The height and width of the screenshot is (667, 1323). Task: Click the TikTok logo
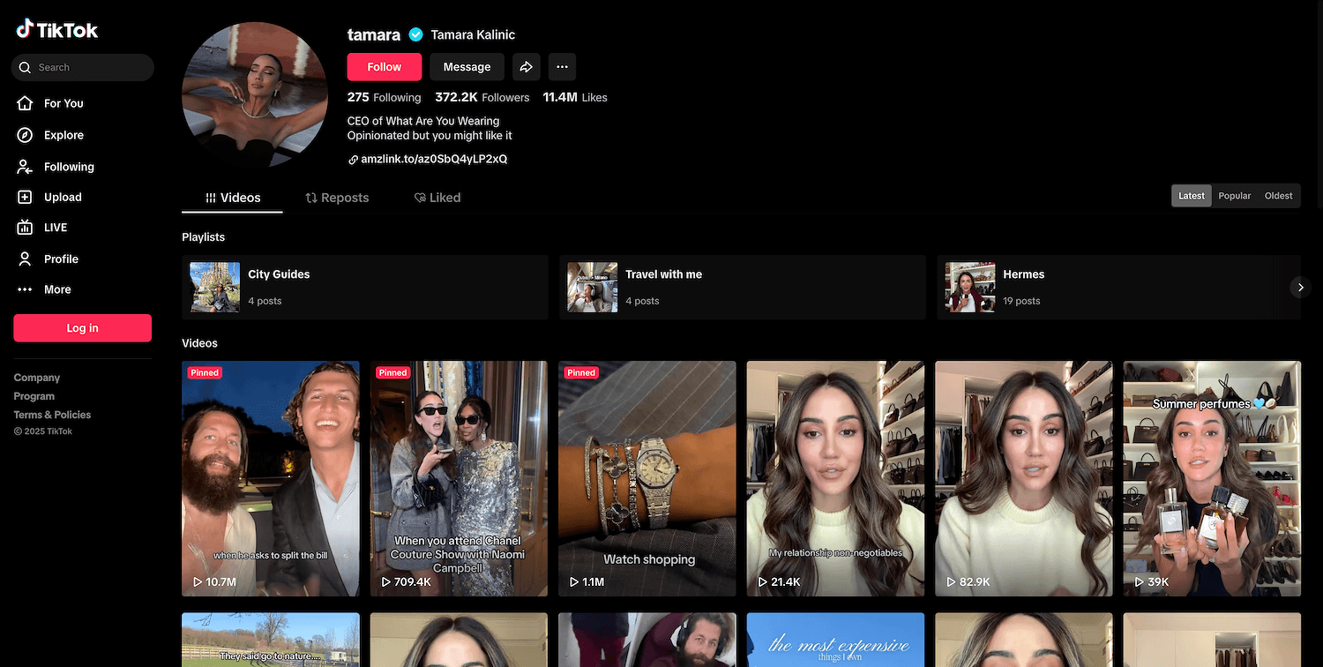pos(57,30)
